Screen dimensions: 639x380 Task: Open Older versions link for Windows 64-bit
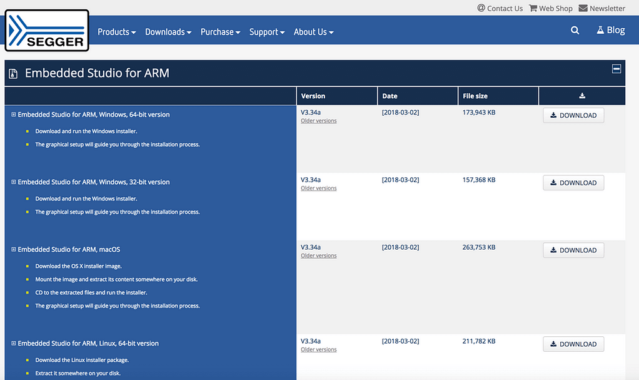coord(319,121)
